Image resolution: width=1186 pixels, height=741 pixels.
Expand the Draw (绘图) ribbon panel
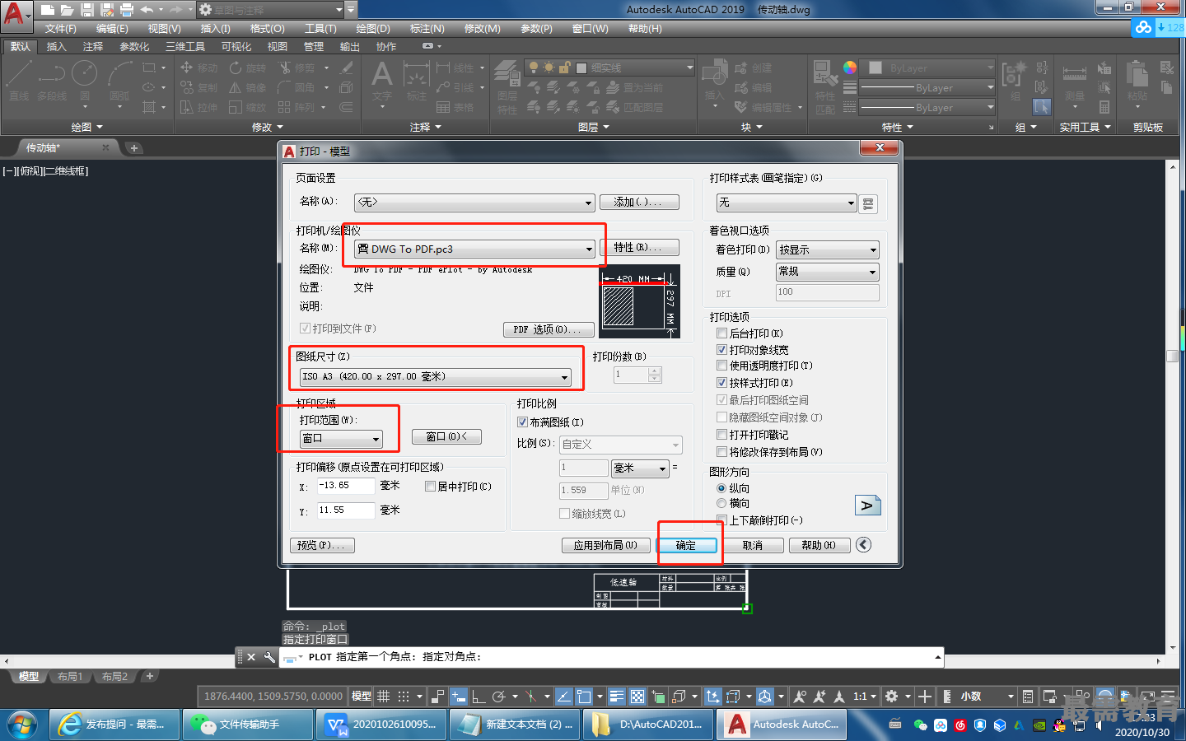pos(86,127)
